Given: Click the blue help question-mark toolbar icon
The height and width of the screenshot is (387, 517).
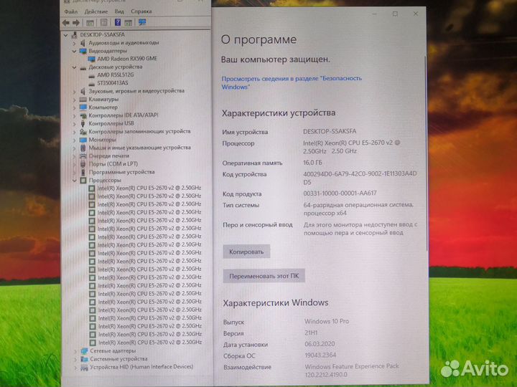Looking at the screenshot, I should [x=117, y=22].
